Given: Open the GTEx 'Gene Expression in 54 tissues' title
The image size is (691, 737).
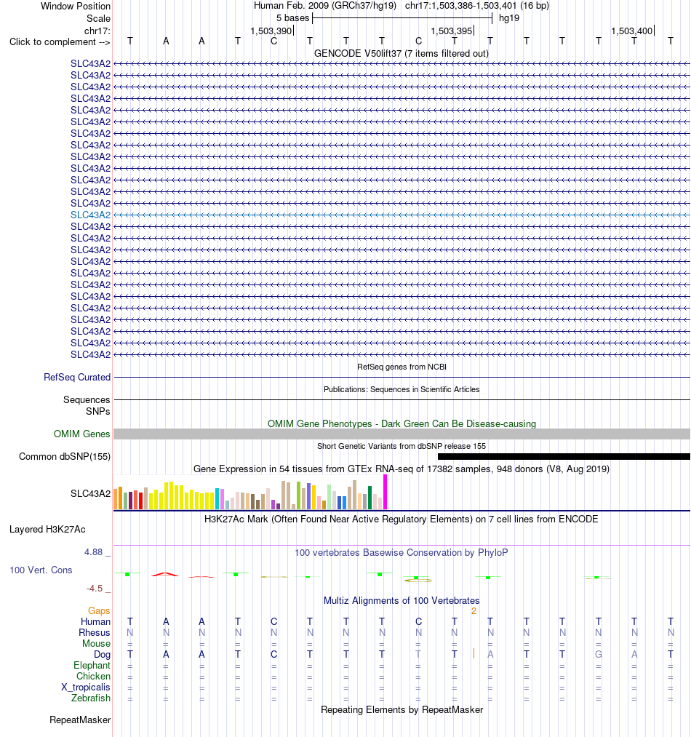Looking at the screenshot, I should [x=402, y=469].
